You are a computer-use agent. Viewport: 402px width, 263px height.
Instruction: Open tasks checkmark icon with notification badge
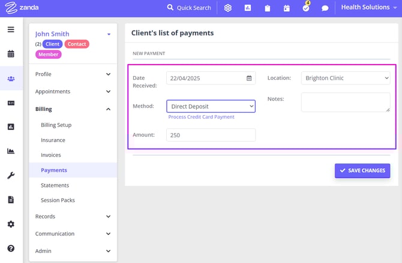(x=306, y=8)
